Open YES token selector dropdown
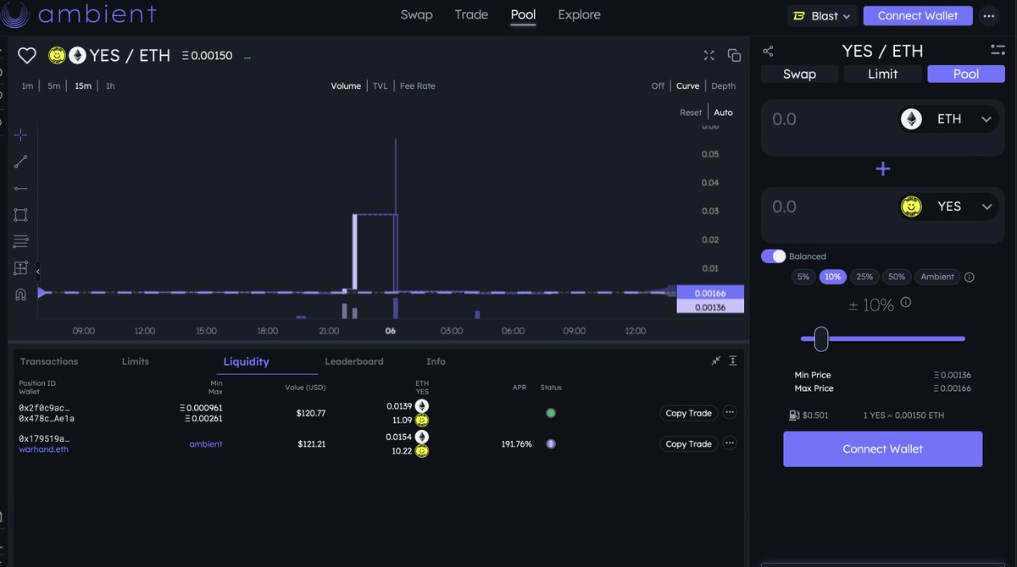 click(x=948, y=206)
